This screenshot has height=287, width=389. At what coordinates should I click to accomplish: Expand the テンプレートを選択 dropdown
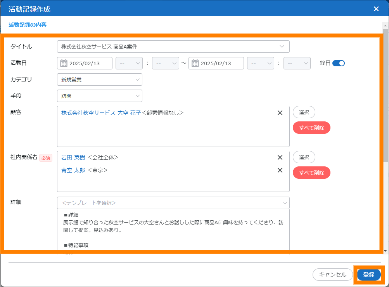click(x=173, y=203)
